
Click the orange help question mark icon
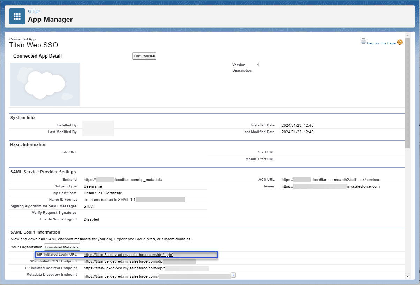click(x=400, y=42)
